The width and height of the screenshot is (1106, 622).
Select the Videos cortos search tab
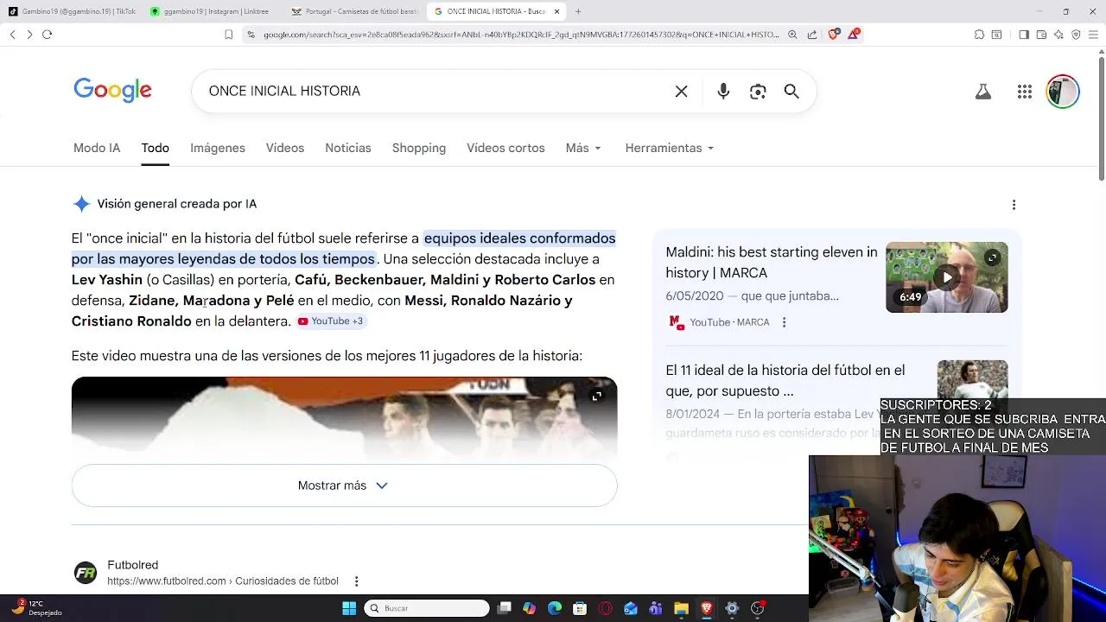click(x=505, y=148)
